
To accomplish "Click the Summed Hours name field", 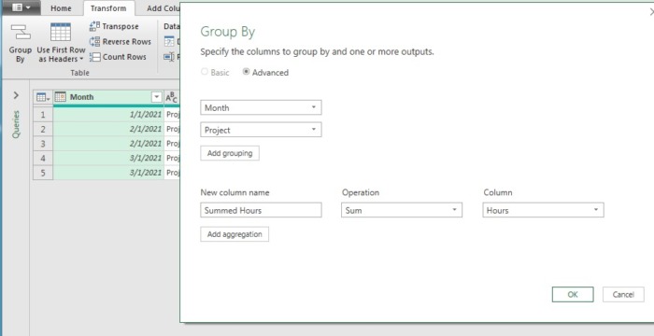I will (x=261, y=210).
